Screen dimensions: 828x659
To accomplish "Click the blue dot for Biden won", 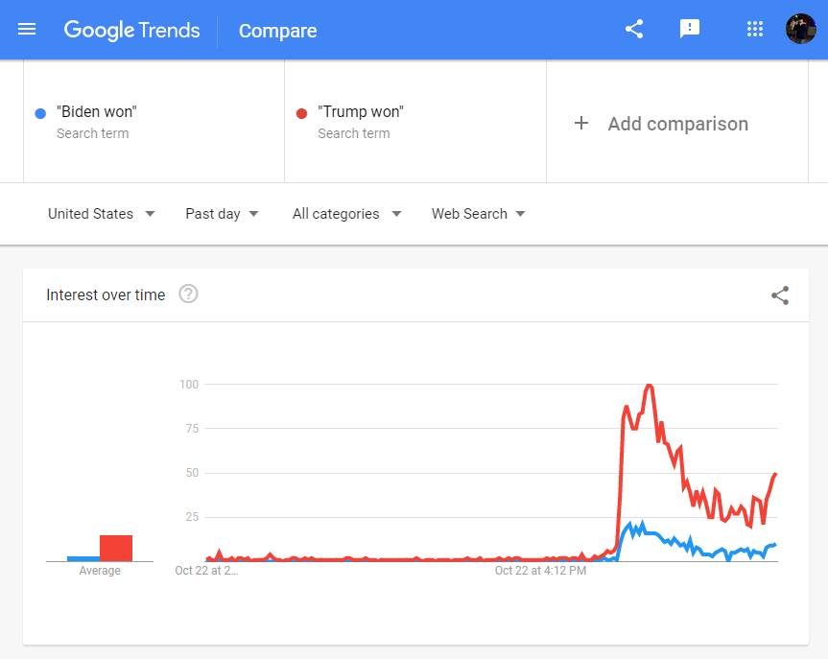I will (40, 113).
